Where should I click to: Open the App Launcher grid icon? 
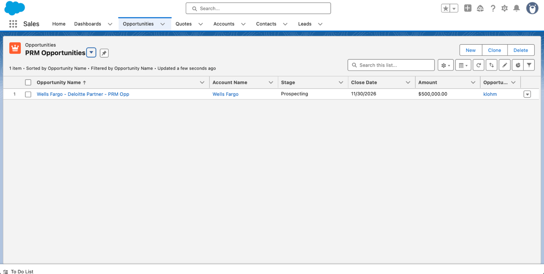(13, 24)
